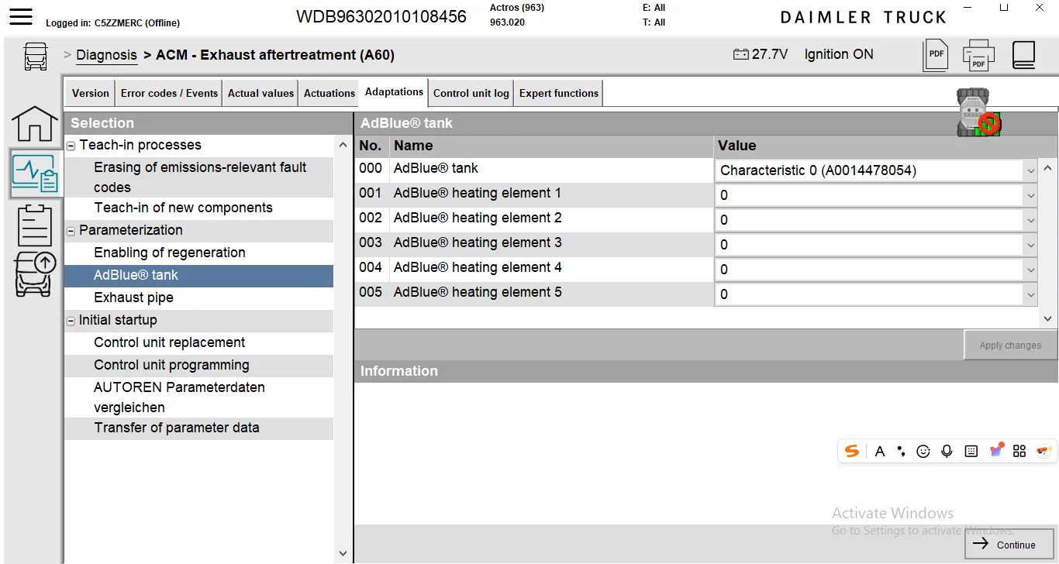Open the clipboard checklist sidebar icon

pos(35,226)
